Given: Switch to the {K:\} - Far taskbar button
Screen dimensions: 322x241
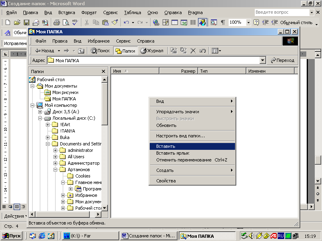Looking at the screenshot, I should [90, 236].
